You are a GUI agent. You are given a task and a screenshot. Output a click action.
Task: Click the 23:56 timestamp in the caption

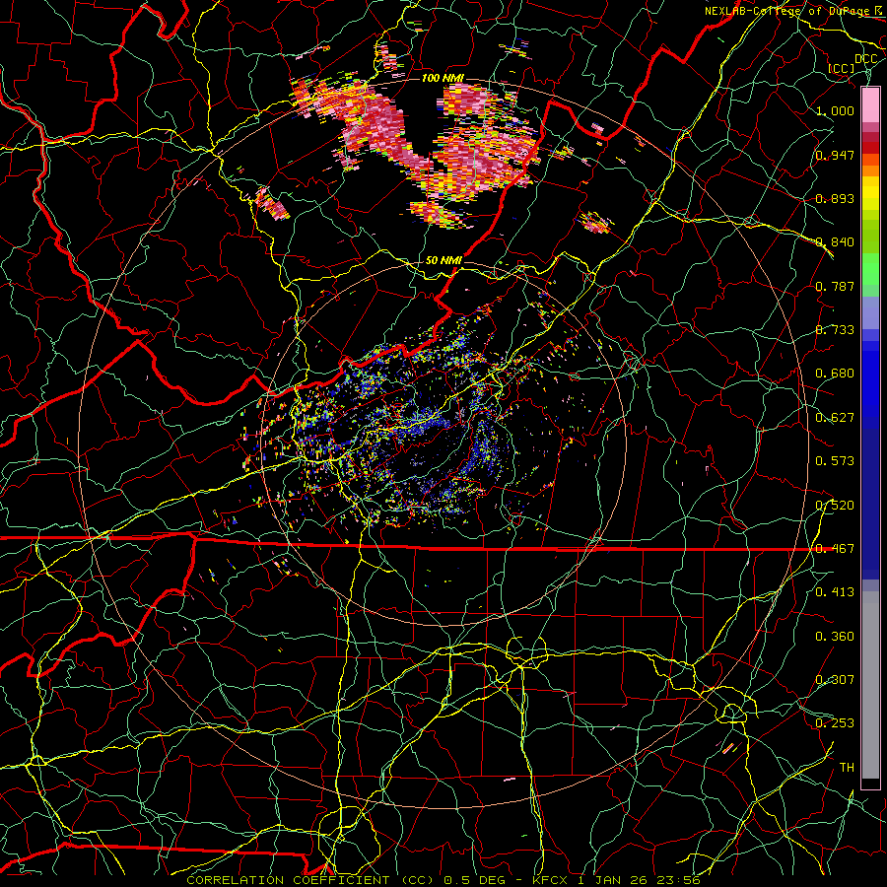(x=678, y=880)
